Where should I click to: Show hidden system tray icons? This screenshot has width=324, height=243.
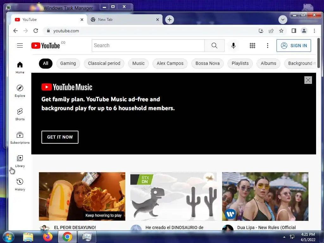click(284, 237)
